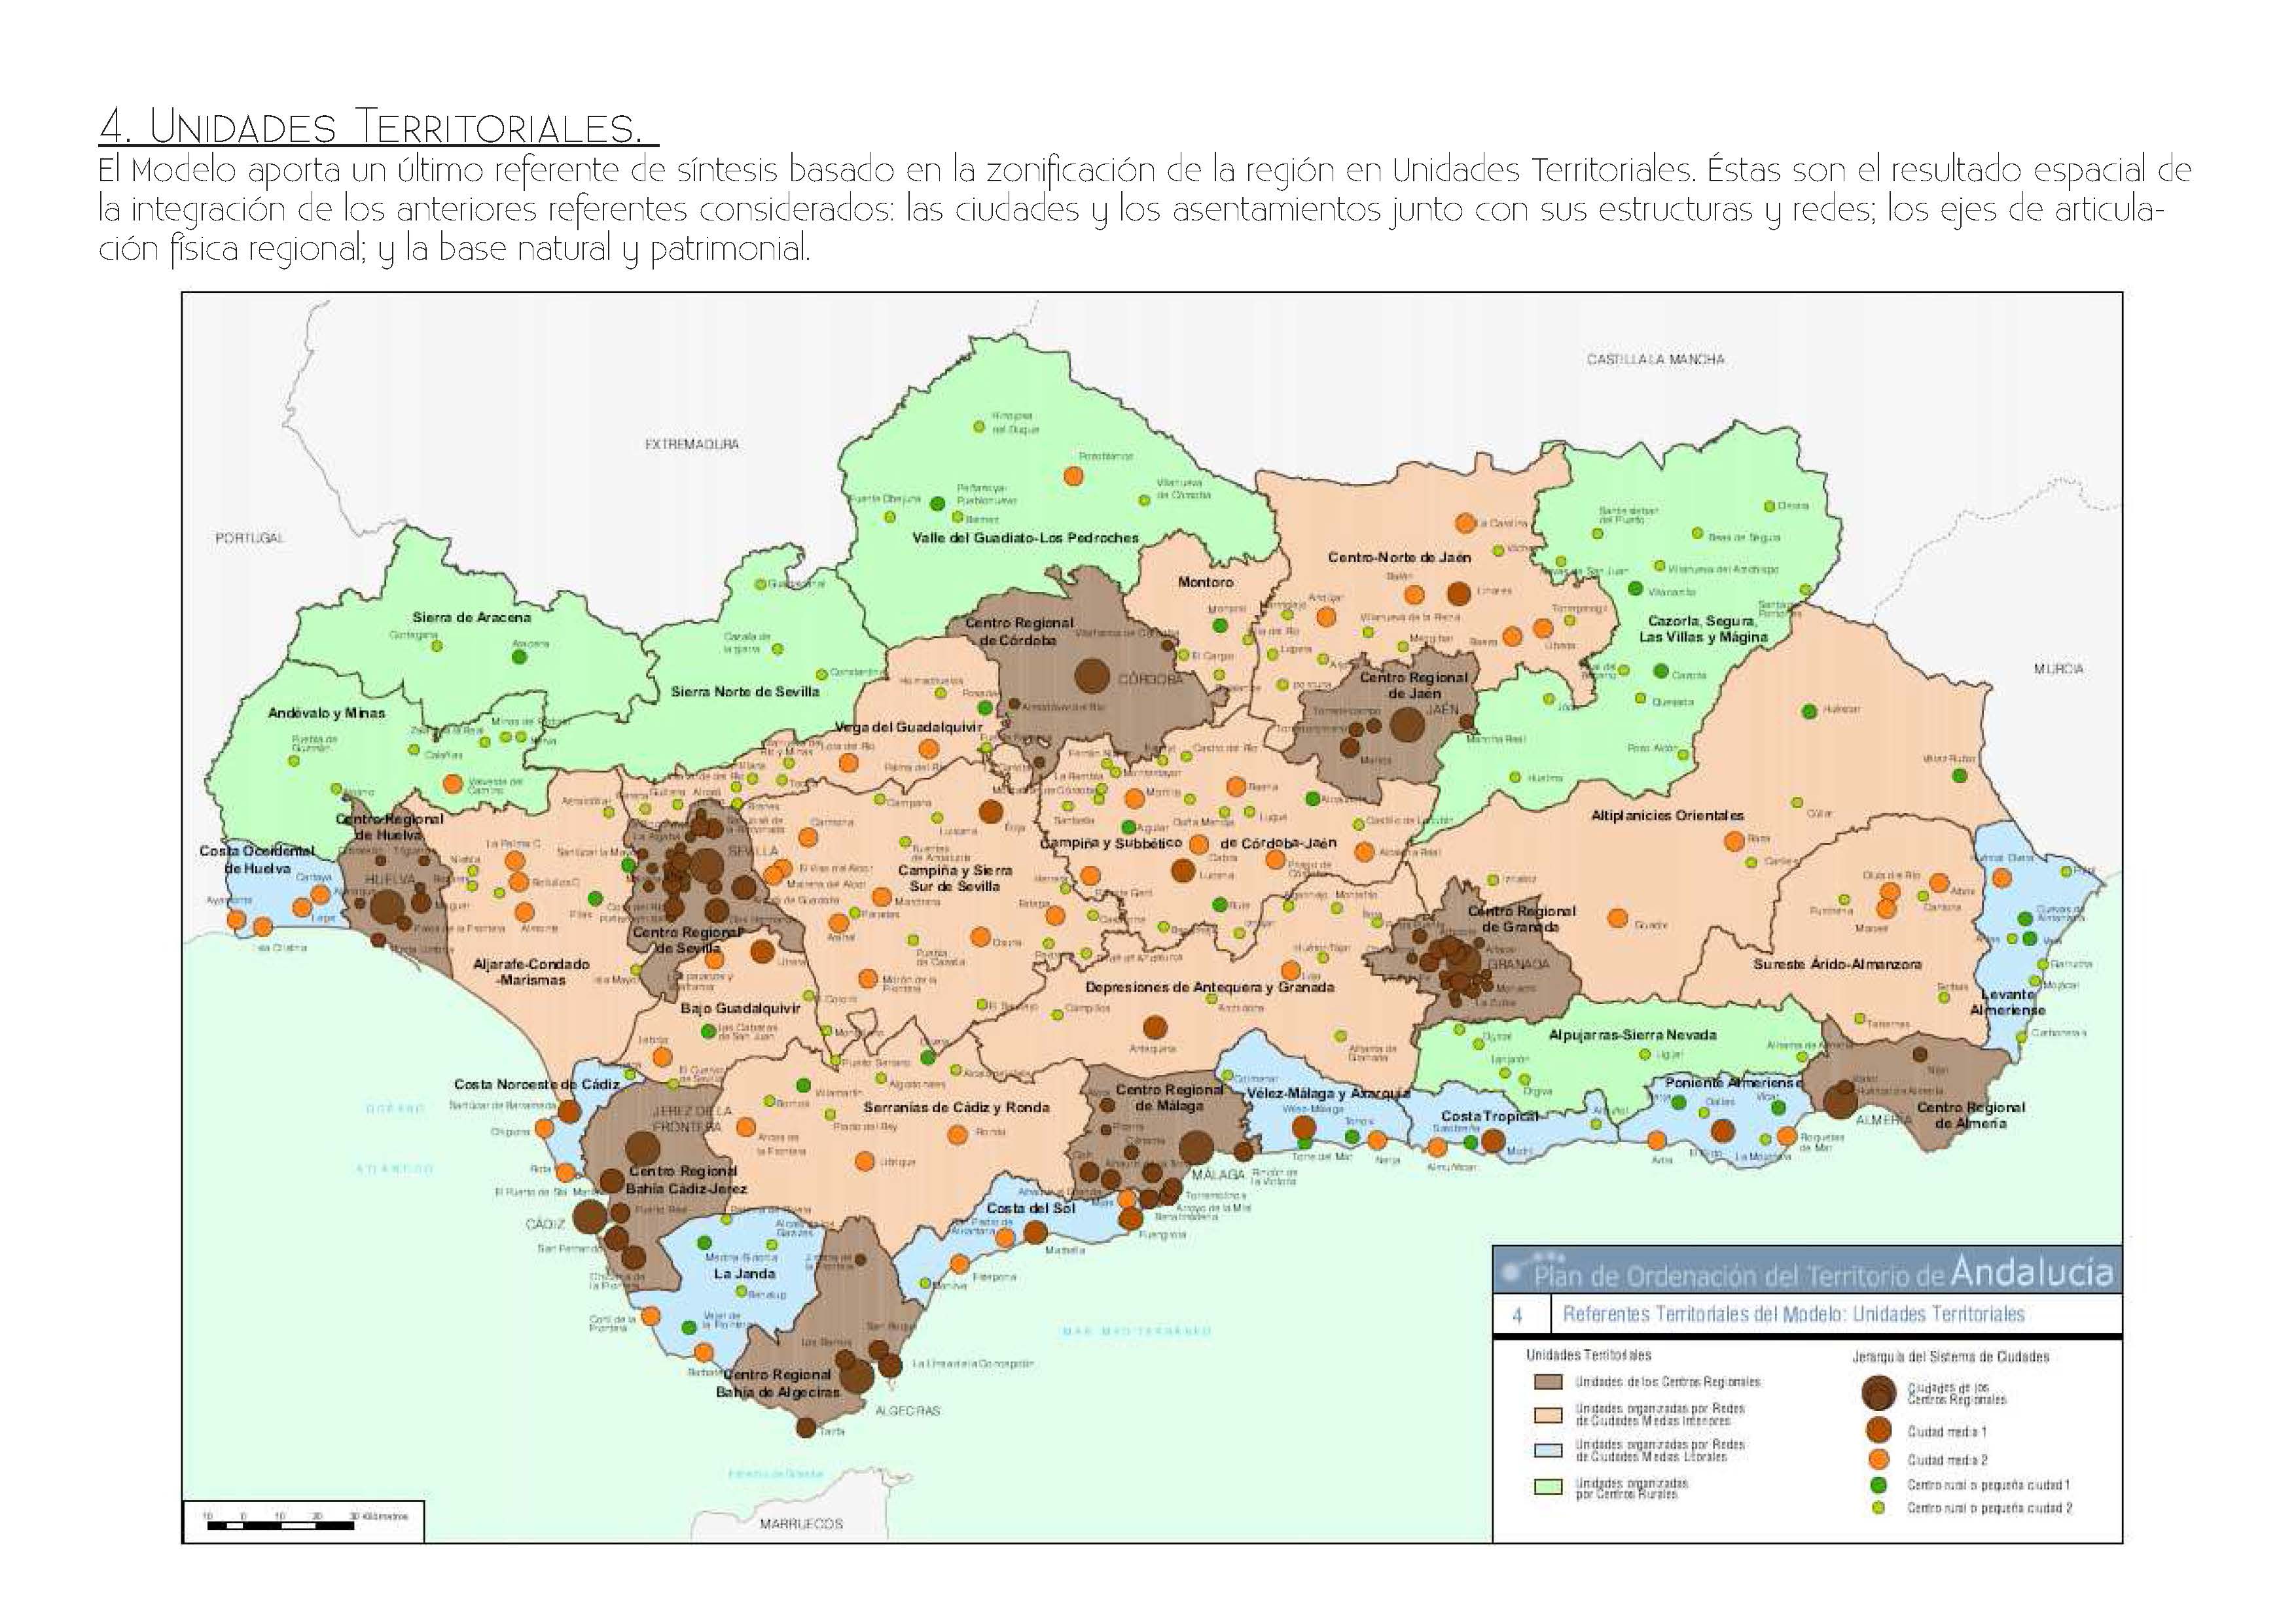This screenshot has height=1623, width=2296.
Task: Click the large Cádiz city marker
Action: pos(589,1216)
